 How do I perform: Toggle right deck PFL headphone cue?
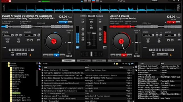point(105,47)
